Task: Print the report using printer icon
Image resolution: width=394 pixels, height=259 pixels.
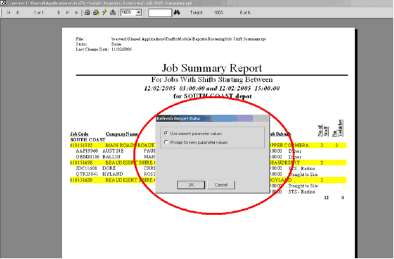Action: 87,12
